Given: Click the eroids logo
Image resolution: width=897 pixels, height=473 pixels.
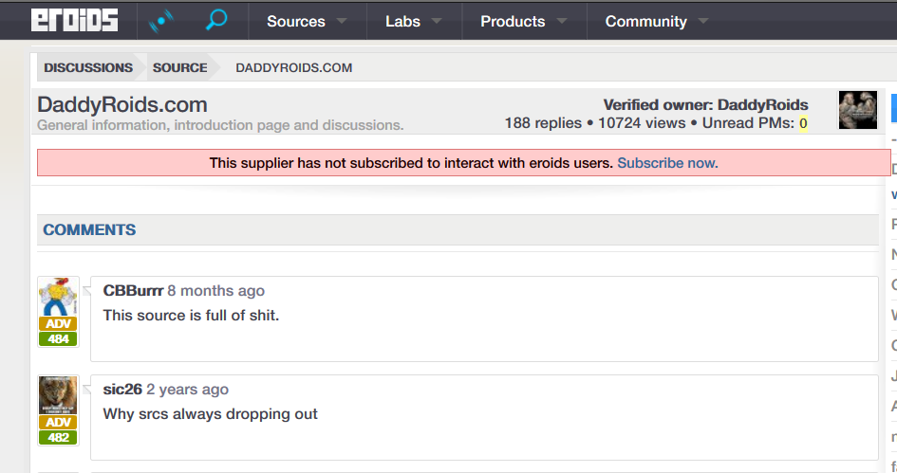Looking at the screenshot, I should point(74,21).
